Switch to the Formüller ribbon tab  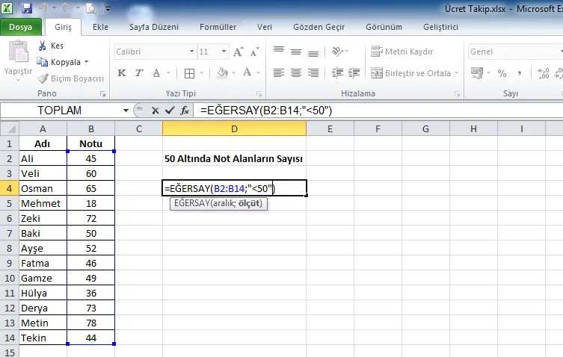[x=218, y=27]
